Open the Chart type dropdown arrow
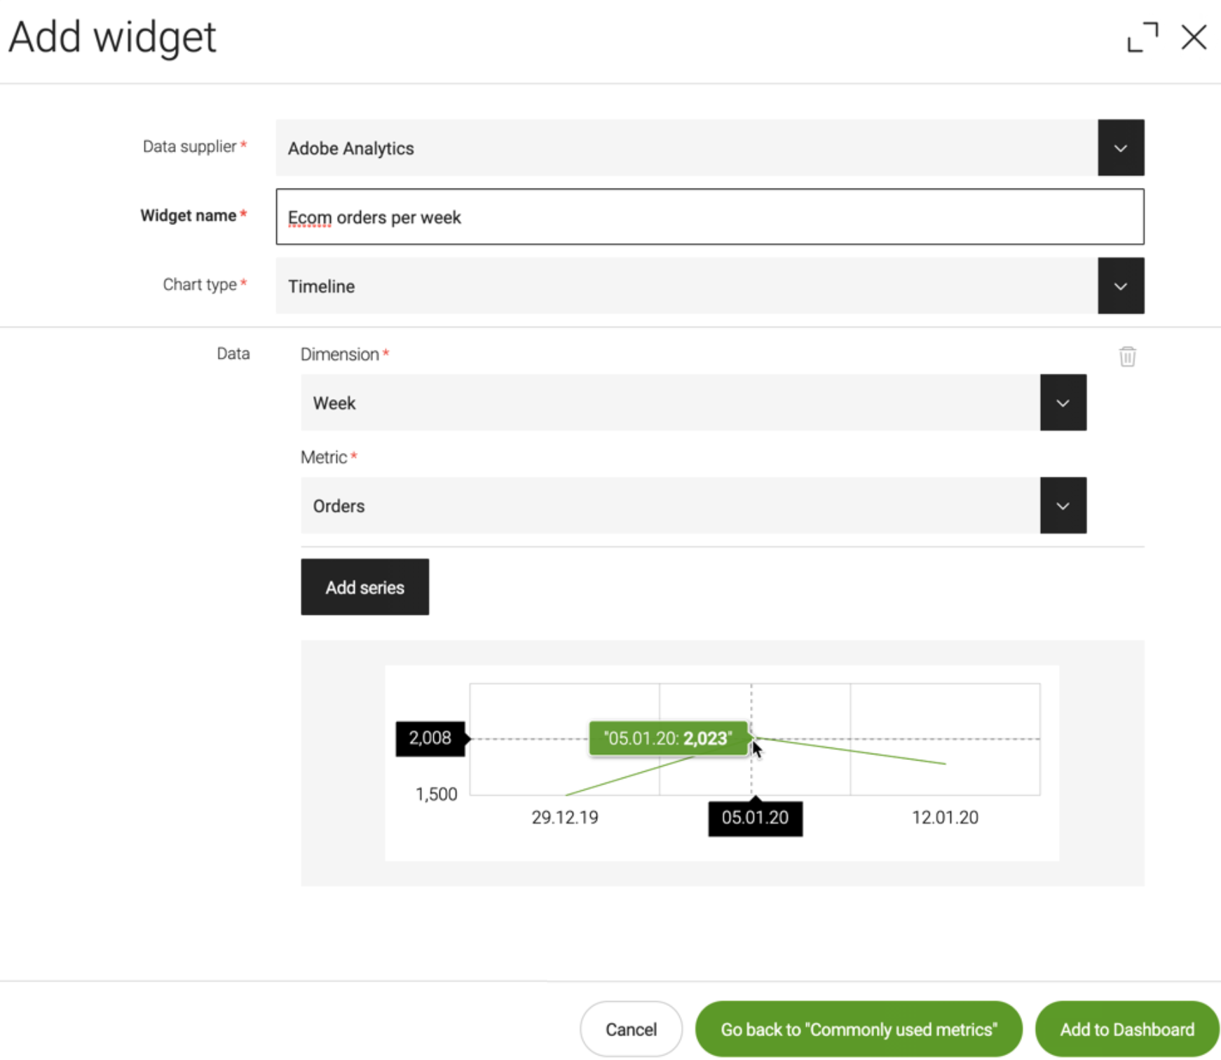The width and height of the screenshot is (1221, 1060). 1121,286
